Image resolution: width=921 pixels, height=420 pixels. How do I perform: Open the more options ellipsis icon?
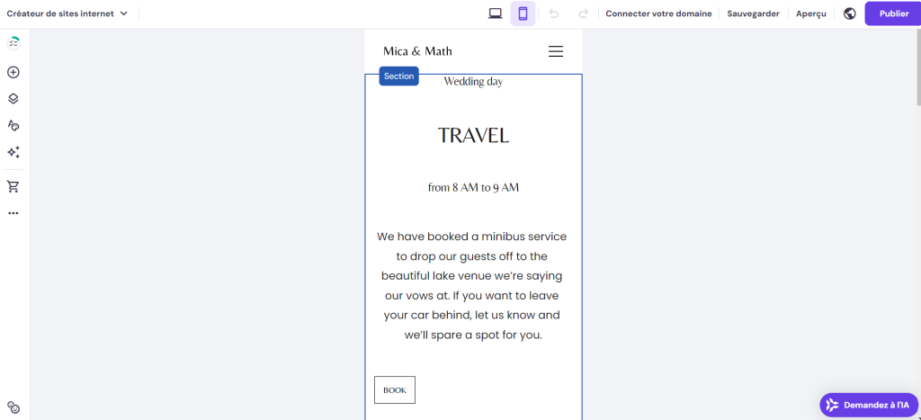tap(13, 213)
